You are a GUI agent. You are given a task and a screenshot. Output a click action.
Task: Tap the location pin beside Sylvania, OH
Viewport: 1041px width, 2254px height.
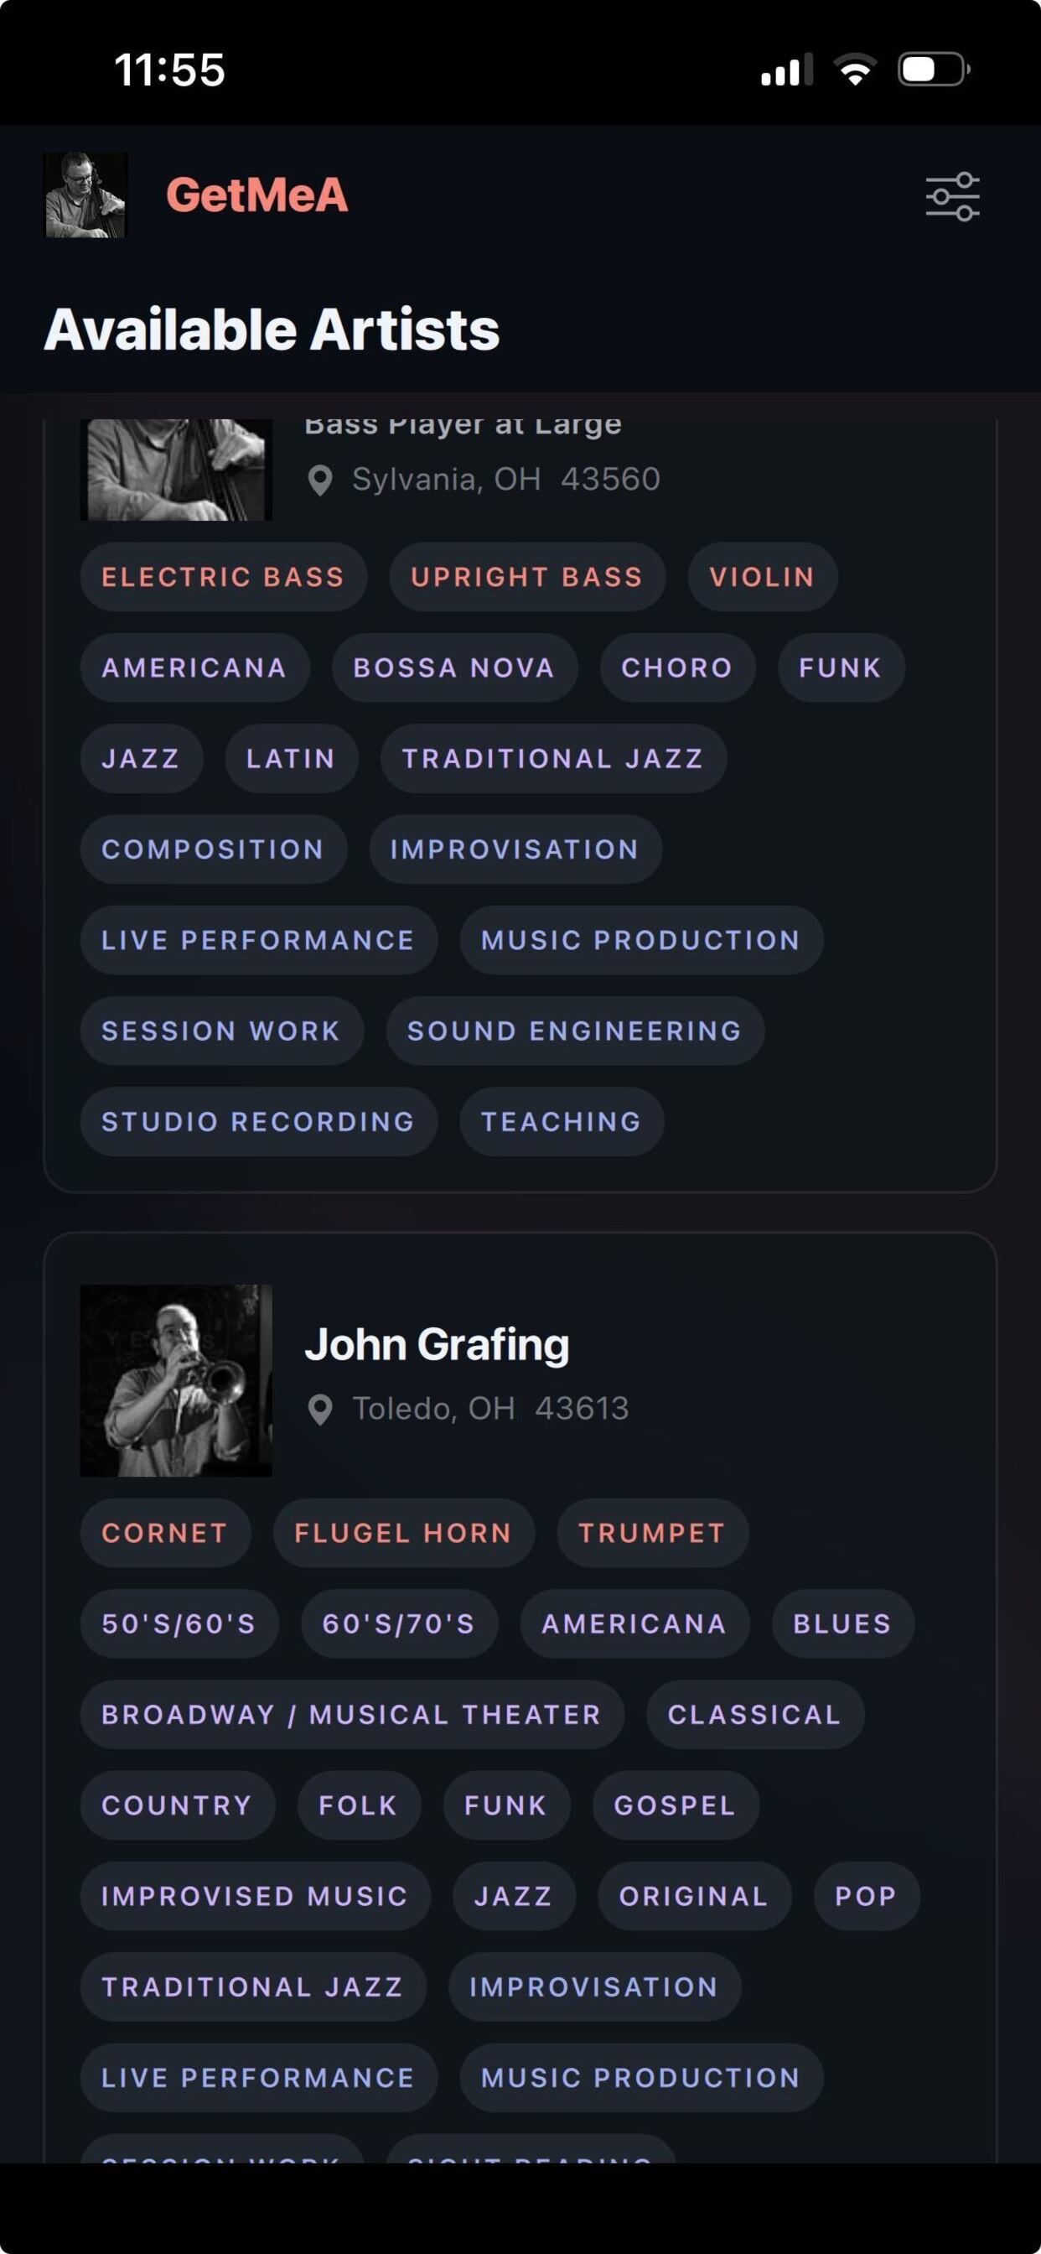(x=320, y=480)
